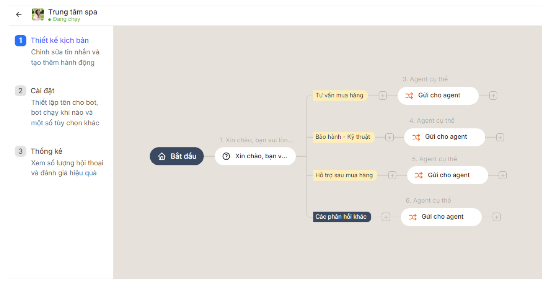The image size is (551, 284).
Task: Select the Hỗ trợ sau mua hàng option
Action: pos(344,175)
